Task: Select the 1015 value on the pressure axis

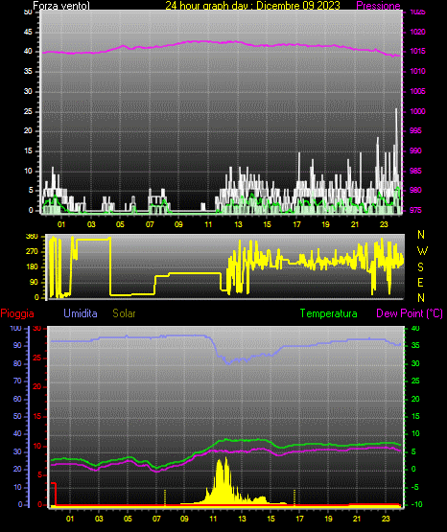Action: tap(417, 51)
